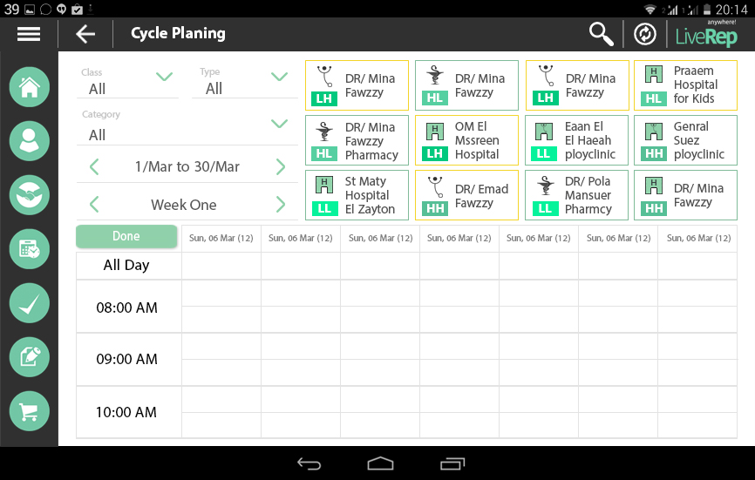
Task: Tap the LiveRep logo
Action: [706, 34]
